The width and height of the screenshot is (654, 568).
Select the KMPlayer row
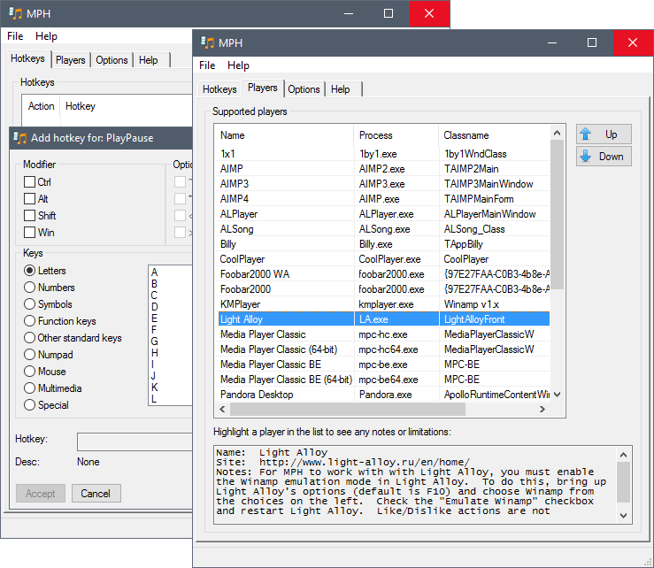pos(383,304)
